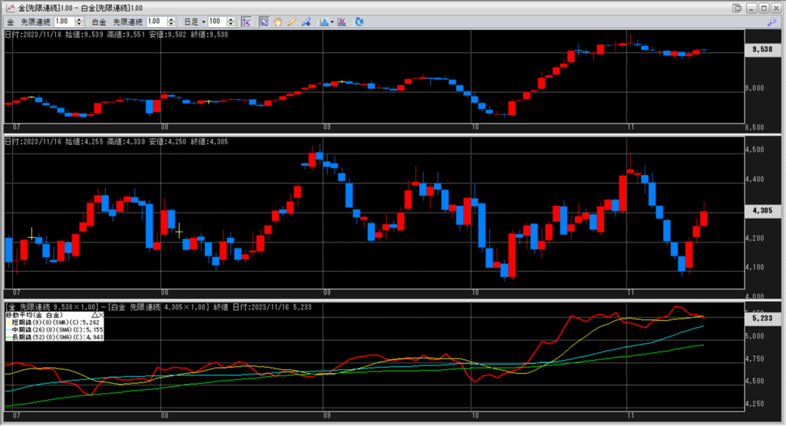Select the pencil drawing tool

291,21
